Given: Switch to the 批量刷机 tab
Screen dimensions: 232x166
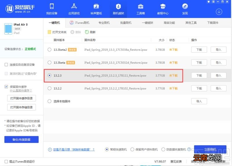Looking at the screenshot, I should (x=126, y=23).
